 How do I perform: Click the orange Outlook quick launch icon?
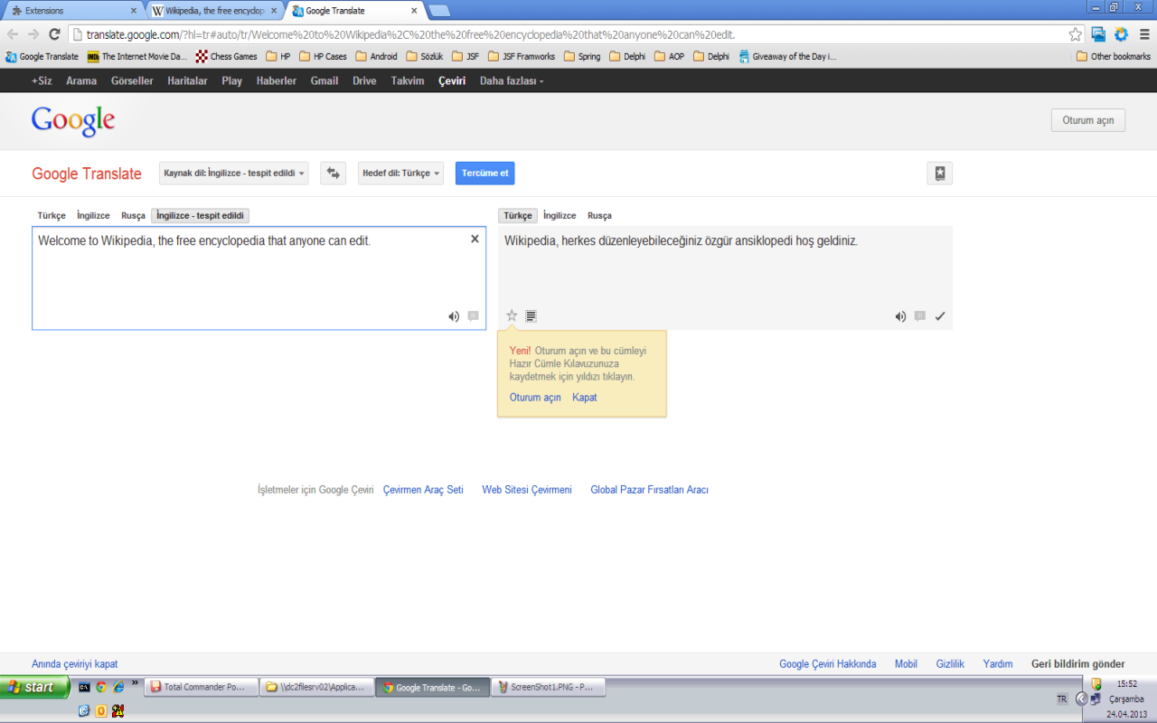click(x=100, y=710)
